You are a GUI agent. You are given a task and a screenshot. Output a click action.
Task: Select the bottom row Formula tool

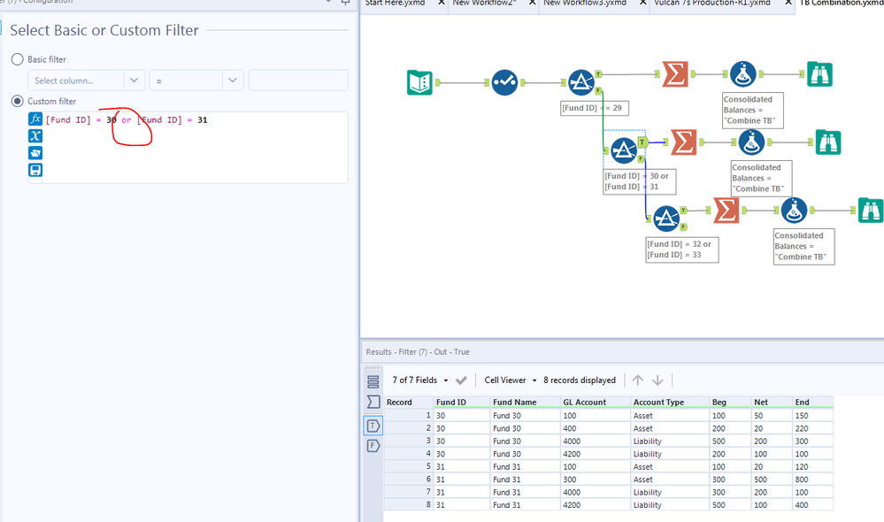point(794,211)
